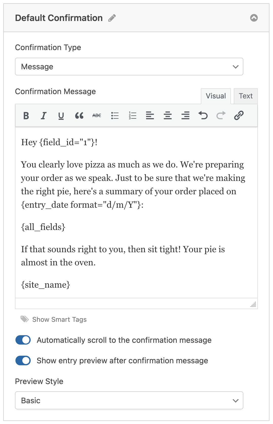273x424 pixels.
Task: Insert a link in the message
Action: (x=239, y=115)
